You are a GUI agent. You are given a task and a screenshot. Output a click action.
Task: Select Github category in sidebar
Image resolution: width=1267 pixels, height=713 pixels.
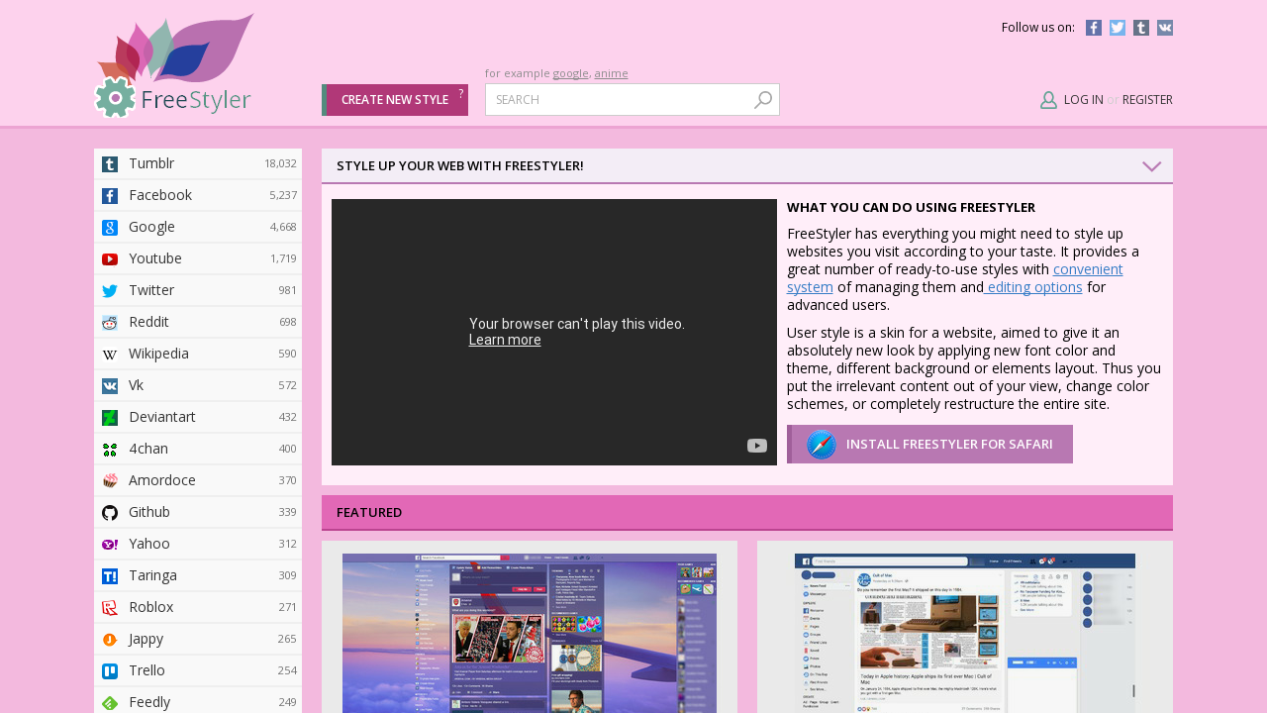click(x=198, y=513)
